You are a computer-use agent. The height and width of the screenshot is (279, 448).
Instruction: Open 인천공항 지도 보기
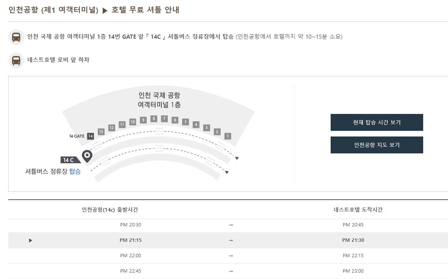tap(377, 145)
